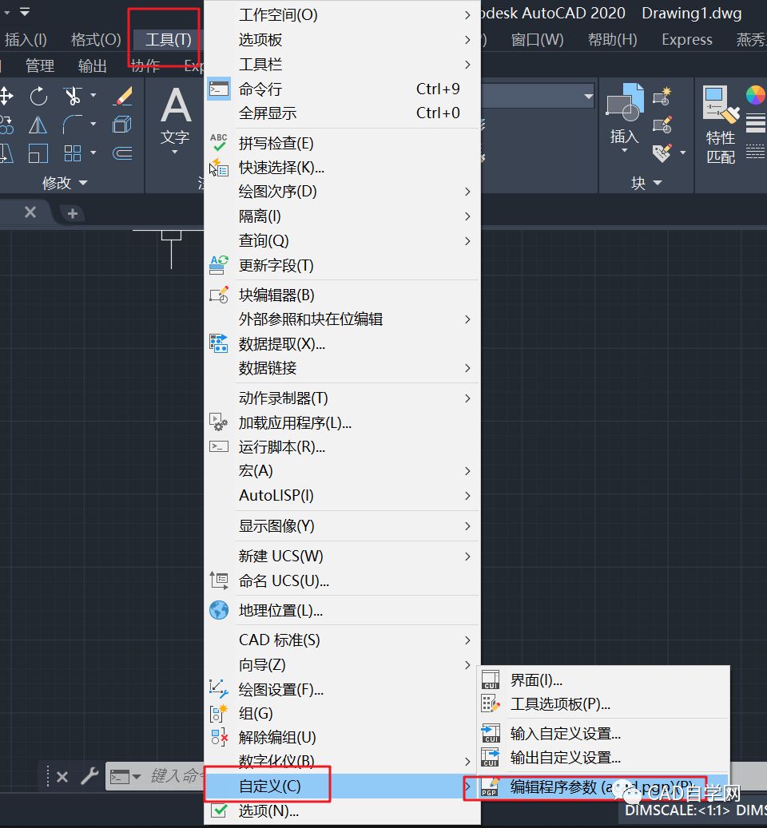
Task: Choose 绘图设置(F)... menu entry
Action: coord(342,689)
